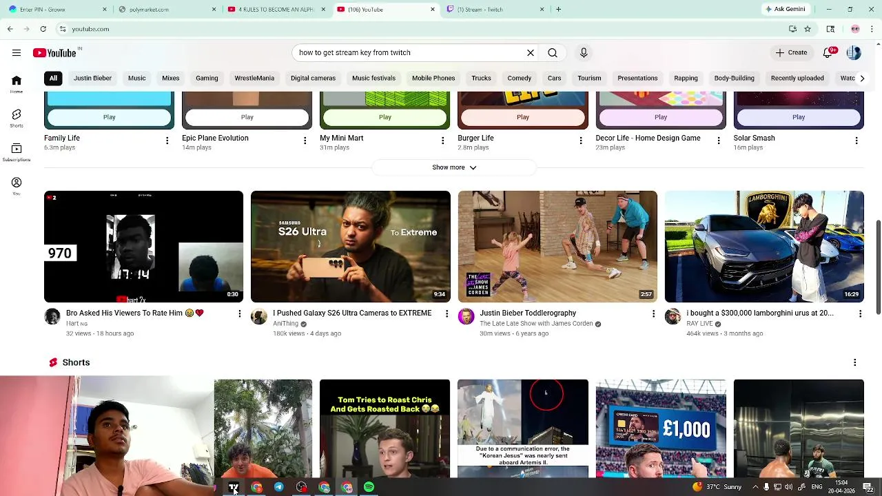Open RAY LIVE channel avatar

point(673,316)
